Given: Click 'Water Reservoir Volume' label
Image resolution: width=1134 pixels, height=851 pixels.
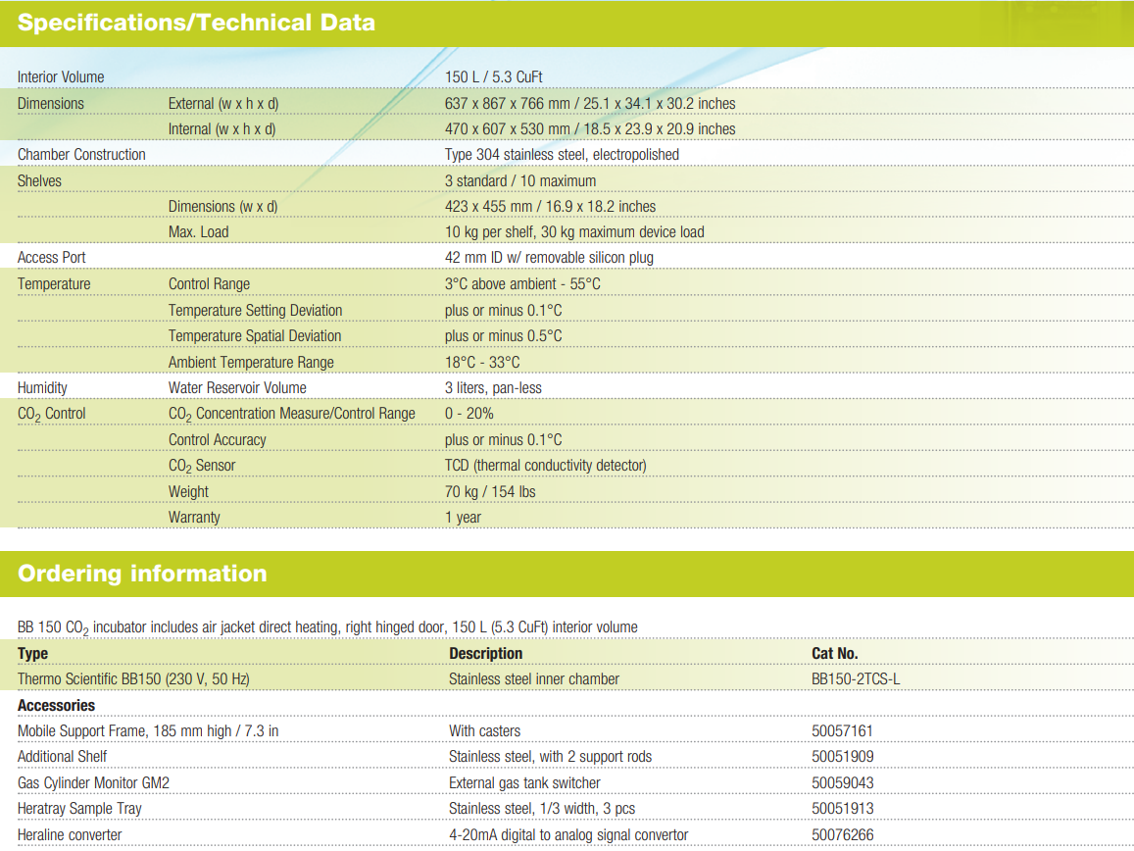Looking at the screenshot, I should (237, 388).
